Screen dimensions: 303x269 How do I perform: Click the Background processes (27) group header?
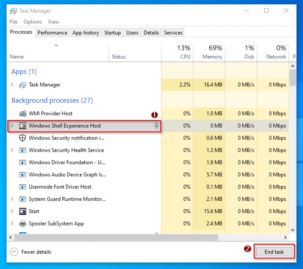(x=52, y=100)
